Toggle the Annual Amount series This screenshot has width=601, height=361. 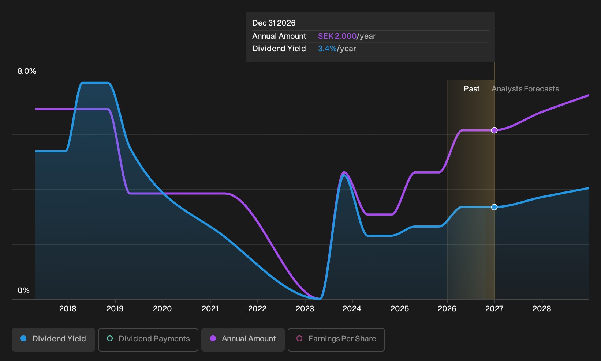pos(243,339)
